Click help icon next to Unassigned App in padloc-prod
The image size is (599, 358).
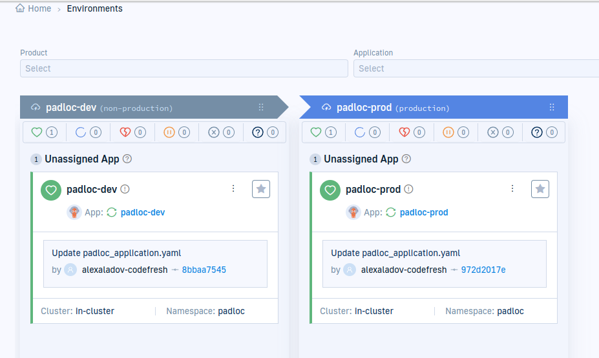406,159
